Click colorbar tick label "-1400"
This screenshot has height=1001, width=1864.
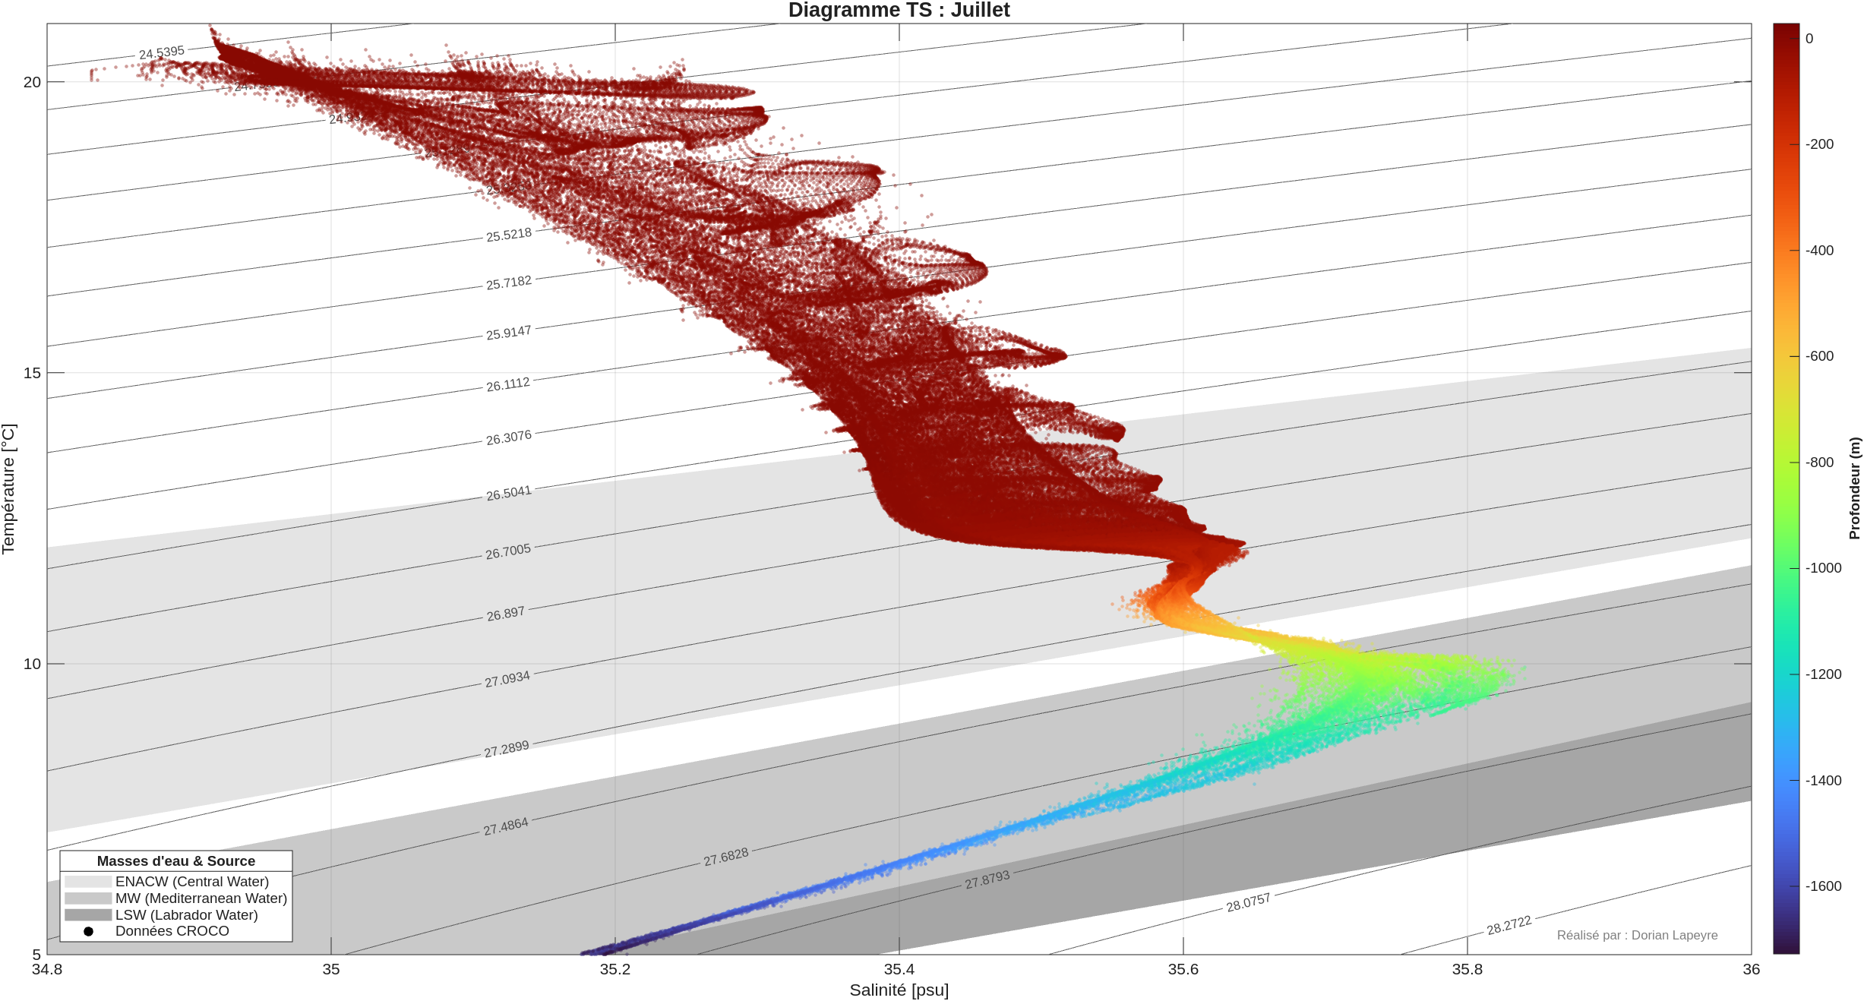pos(1823,781)
